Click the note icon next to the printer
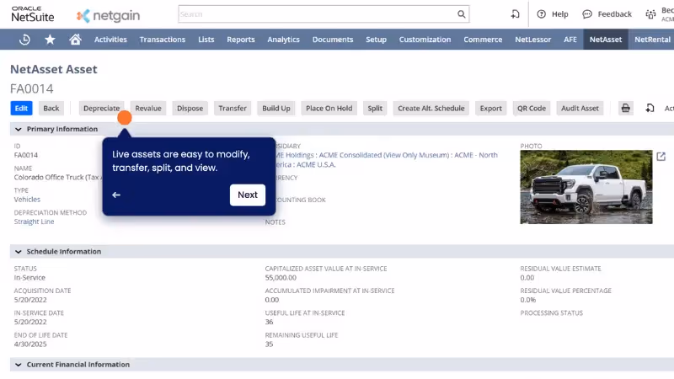Viewport: 674px width, 379px height. point(650,109)
